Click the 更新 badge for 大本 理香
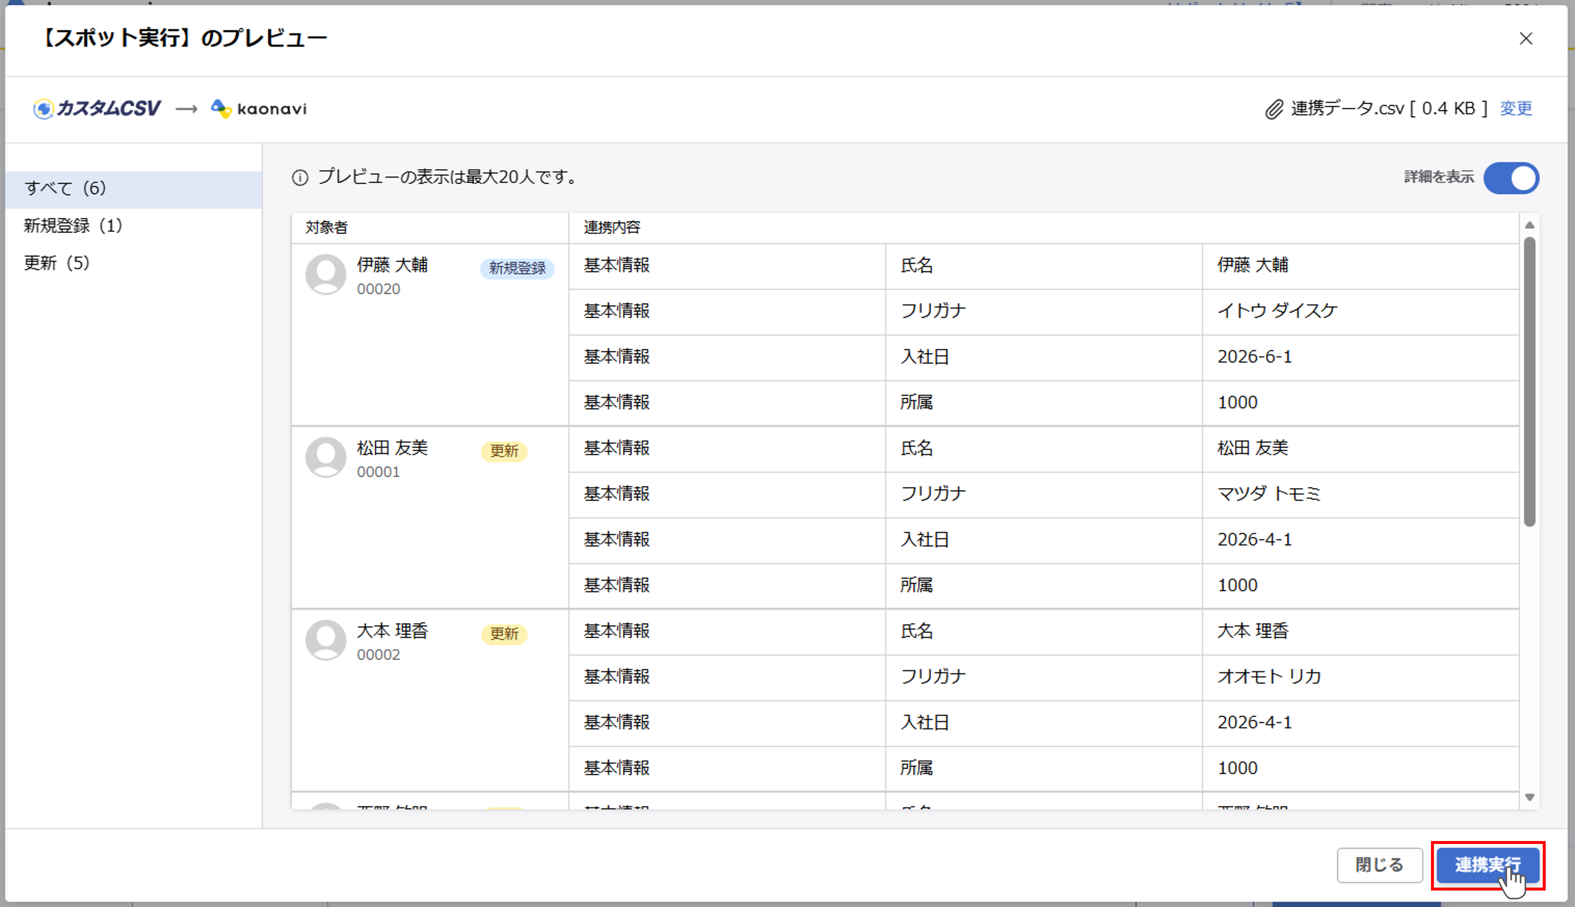 click(504, 634)
